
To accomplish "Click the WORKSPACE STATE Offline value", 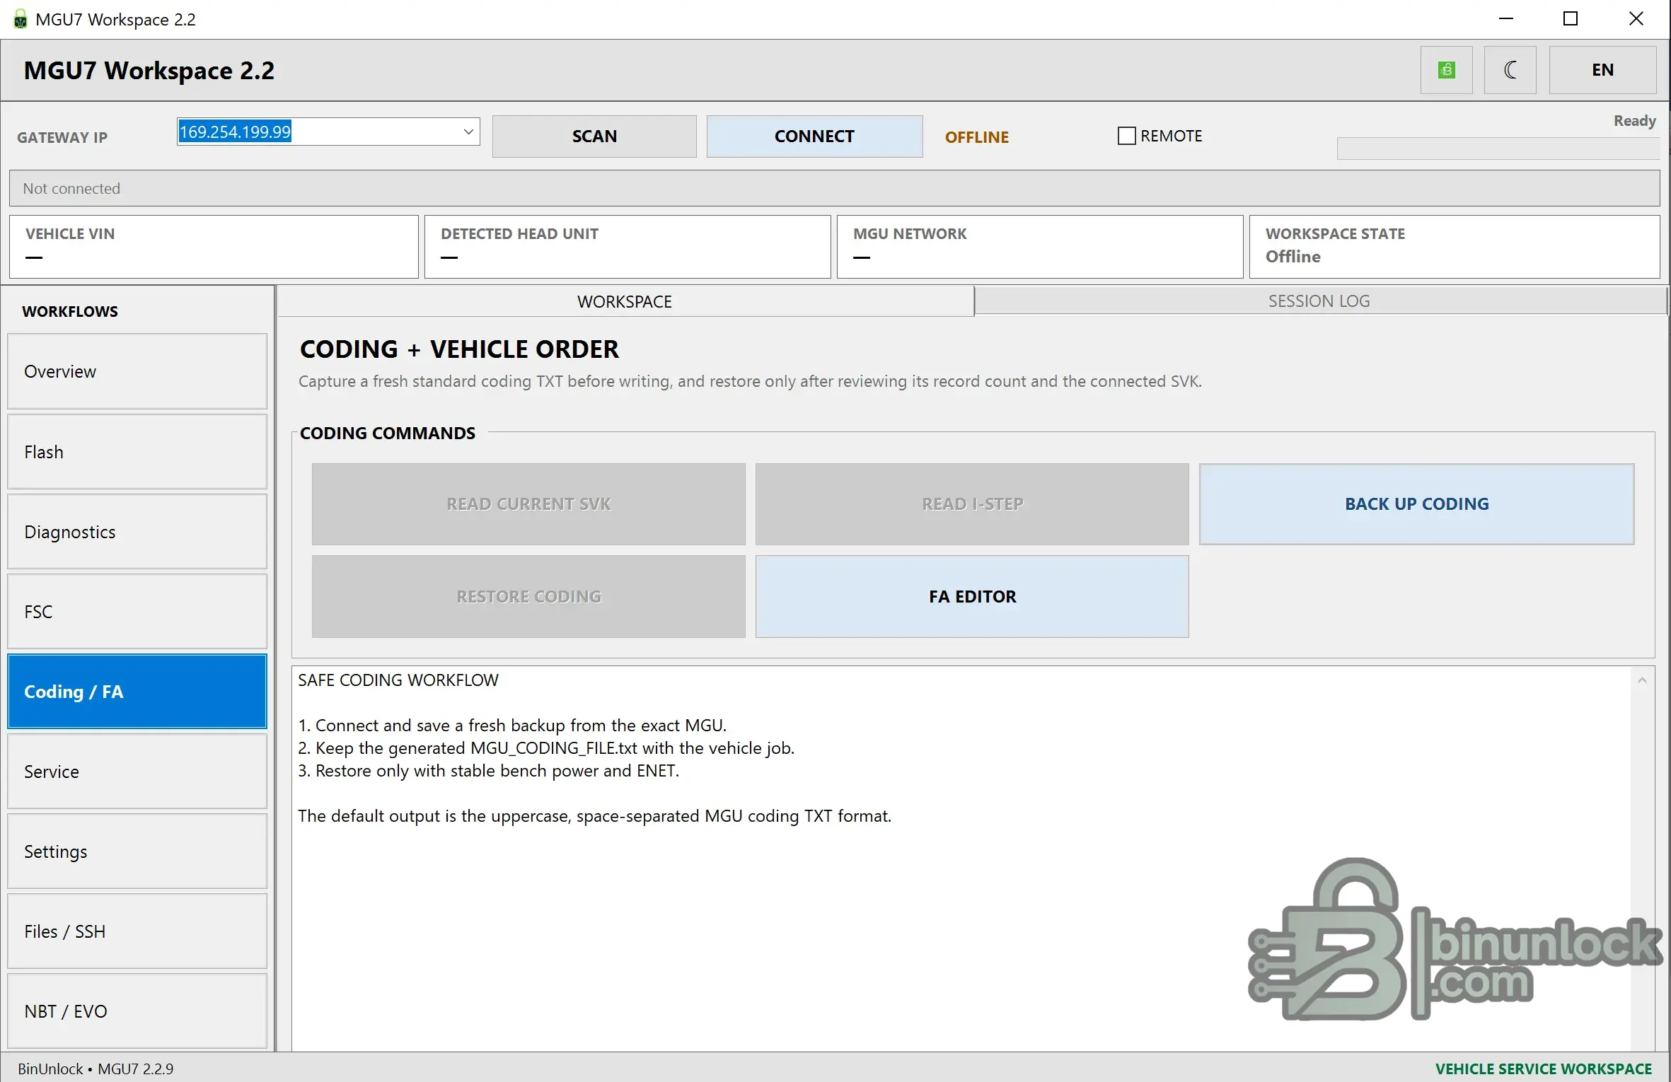I will (1293, 257).
